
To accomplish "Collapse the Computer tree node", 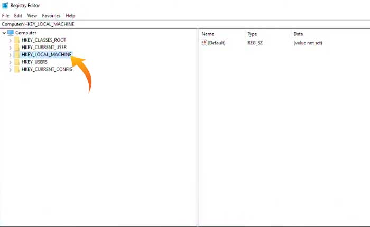I will (x=4, y=33).
